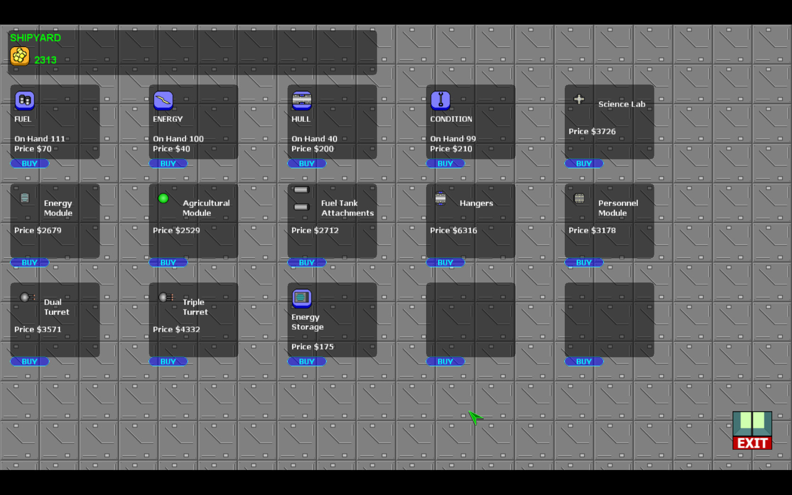Buy the Triple Turret

coord(168,362)
